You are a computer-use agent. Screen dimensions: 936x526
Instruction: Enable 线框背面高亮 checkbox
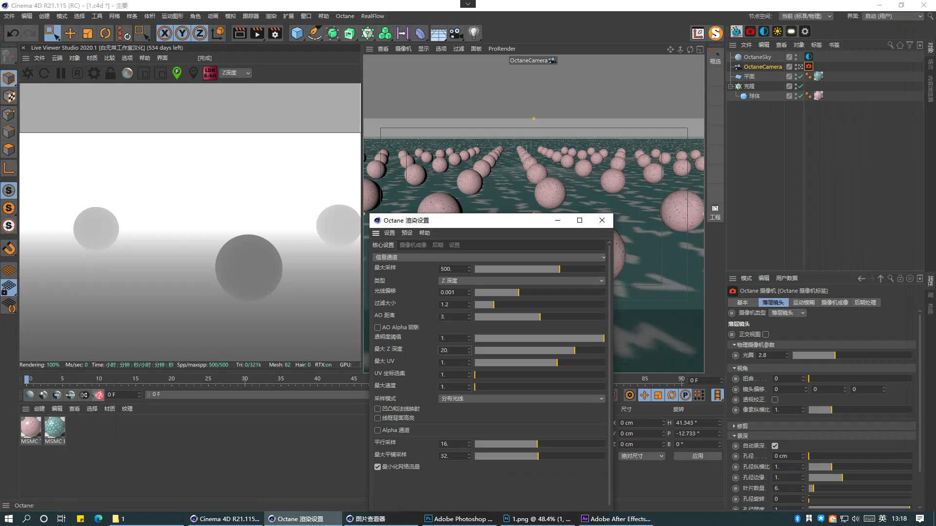(377, 418)
